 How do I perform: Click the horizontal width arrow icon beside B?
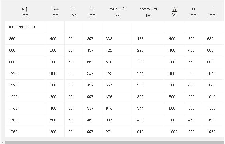click(x=56, y=9)
